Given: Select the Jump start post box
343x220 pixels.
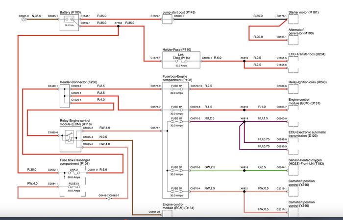Looking at the screenshot, I should pyautogui.click(x=168, y=19).
